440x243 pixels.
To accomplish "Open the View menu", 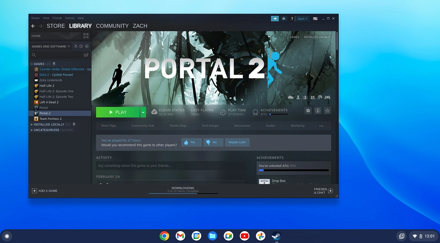I will pyautogui.click(x=46, y=18).
